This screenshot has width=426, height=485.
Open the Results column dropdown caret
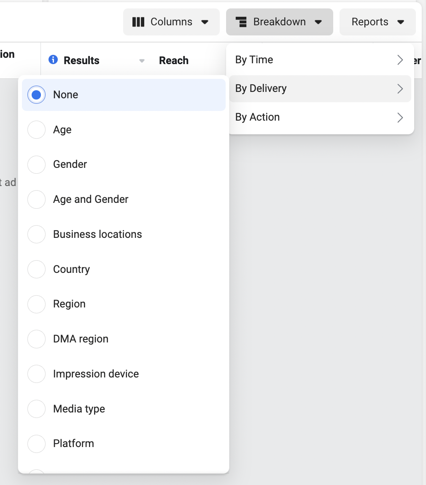coord(142,60)
